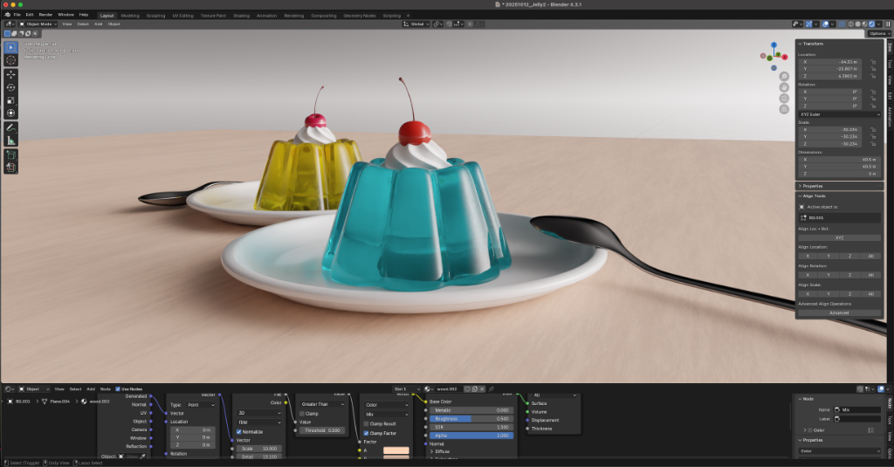The height and width of the screenshot is (467, 894).
Task: Select the Annotate tool
Action: 11,127
